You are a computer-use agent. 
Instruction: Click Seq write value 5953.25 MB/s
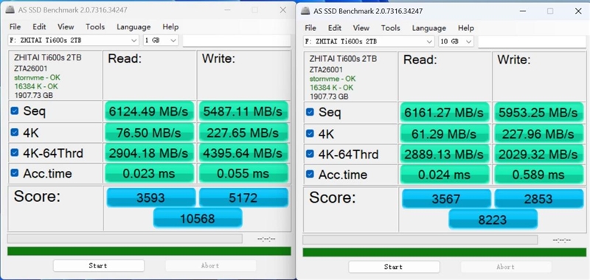539,112
